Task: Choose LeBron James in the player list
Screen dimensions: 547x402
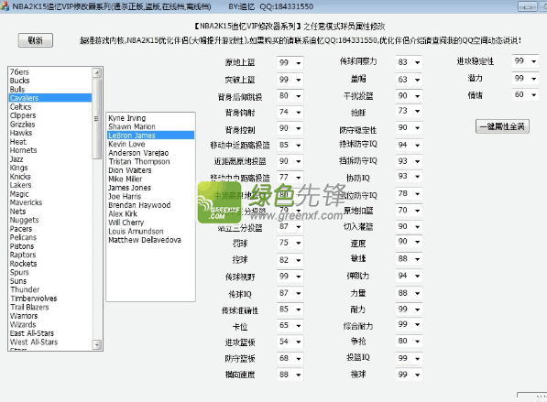Action: point(150,136)
